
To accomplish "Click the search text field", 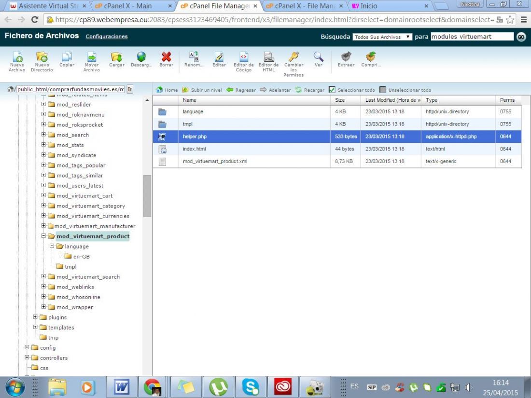I will click(472, 37).
